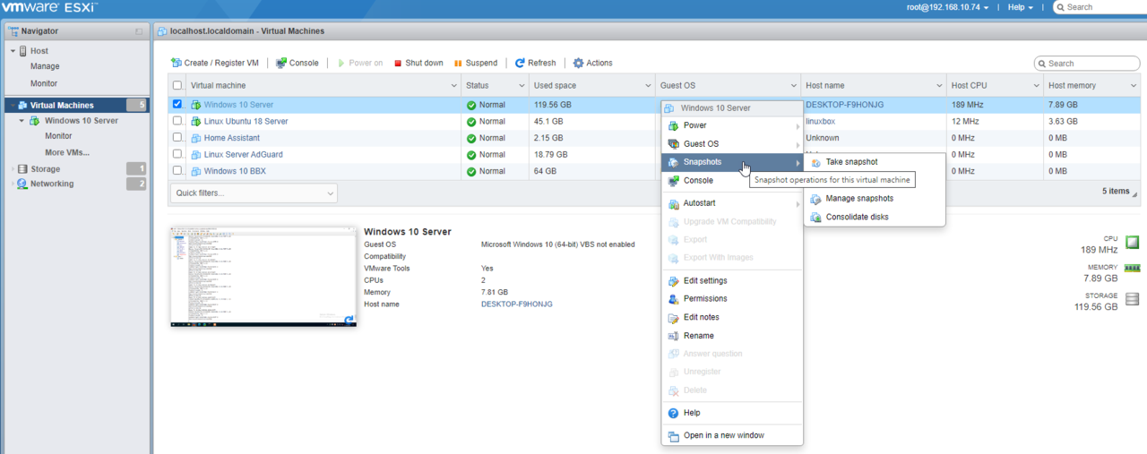This screenshot has height=454, width=1147.
Task: Check the Linux Server AdGuard checkbox
Action: click(x=177, y=154)
